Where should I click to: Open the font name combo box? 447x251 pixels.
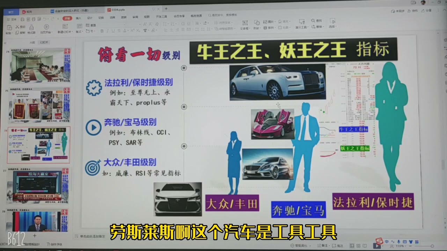(x=113, y=25)
